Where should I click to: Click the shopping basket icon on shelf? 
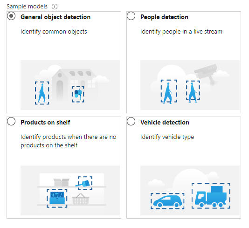[81, 199]
